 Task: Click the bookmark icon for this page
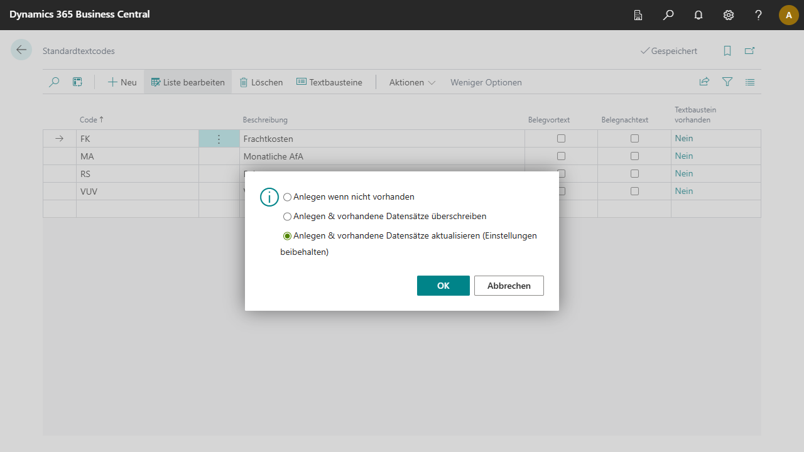click(x=727, y=51)
